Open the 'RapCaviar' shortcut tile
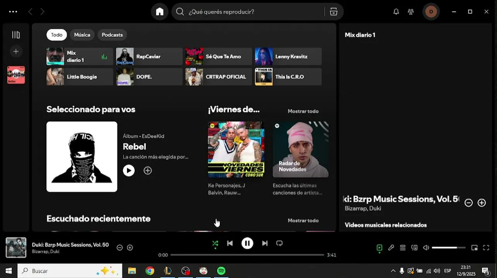Viewport: 497px width, 278px height. [149, 56]
